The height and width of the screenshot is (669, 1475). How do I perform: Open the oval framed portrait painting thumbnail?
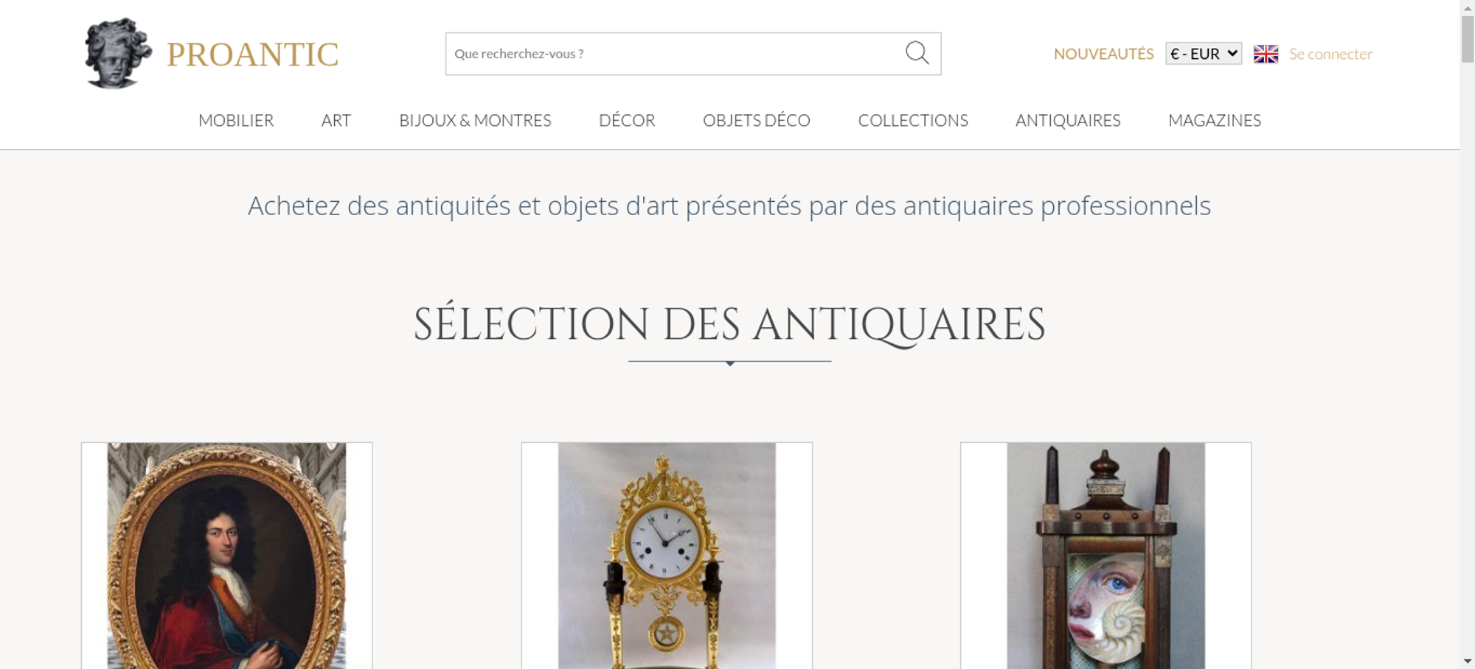(x=226, y=556)
